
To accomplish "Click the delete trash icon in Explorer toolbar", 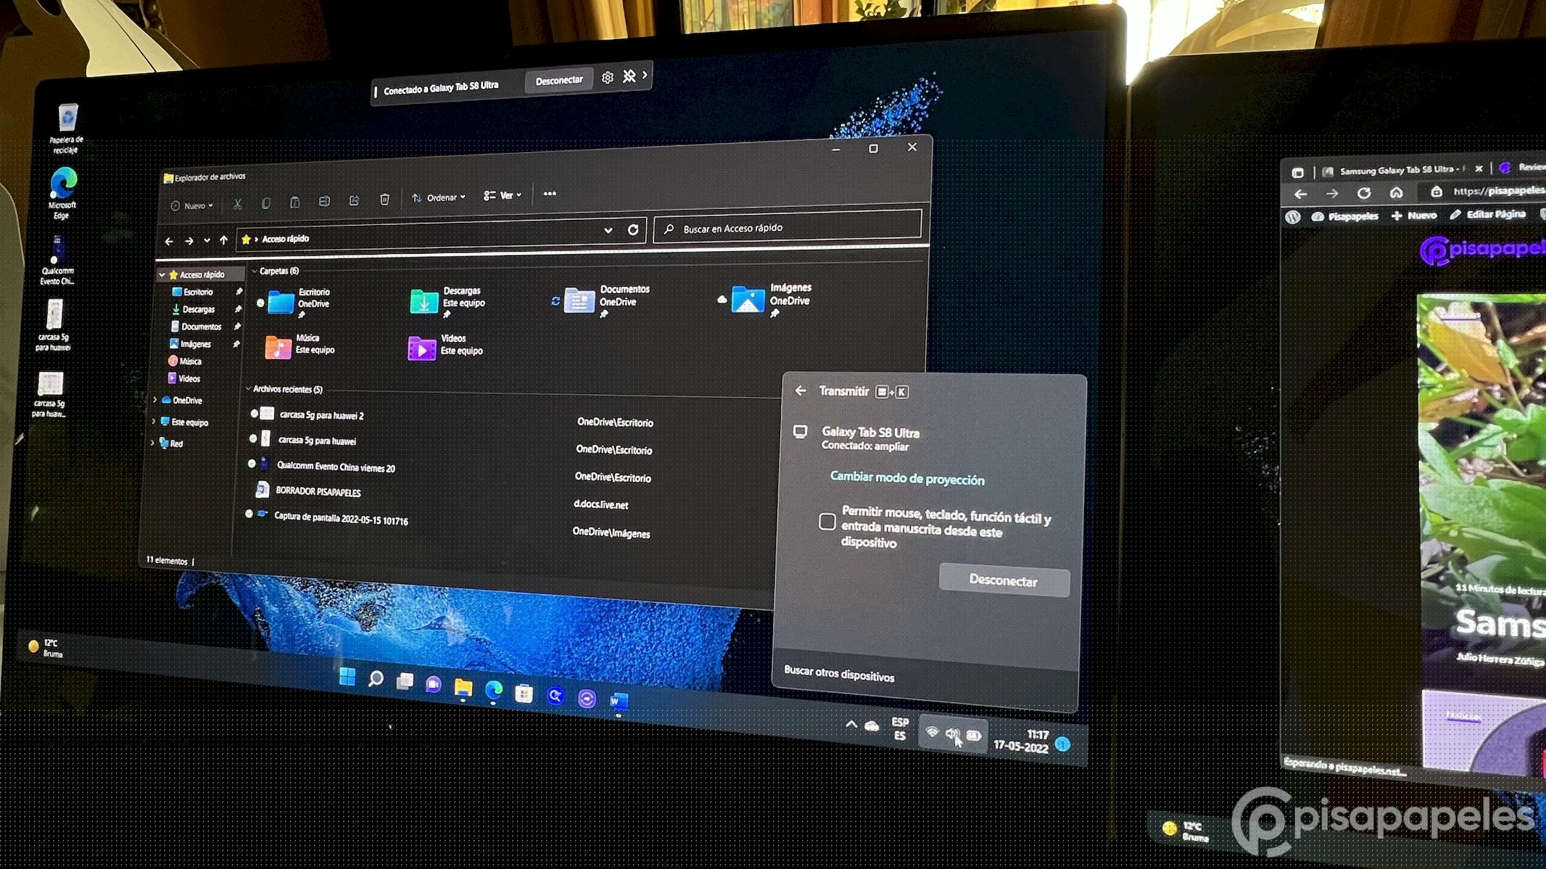I will pos(385,199).
